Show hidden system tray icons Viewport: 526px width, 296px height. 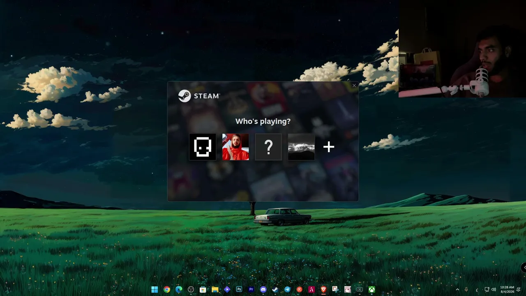coord(457,289)
